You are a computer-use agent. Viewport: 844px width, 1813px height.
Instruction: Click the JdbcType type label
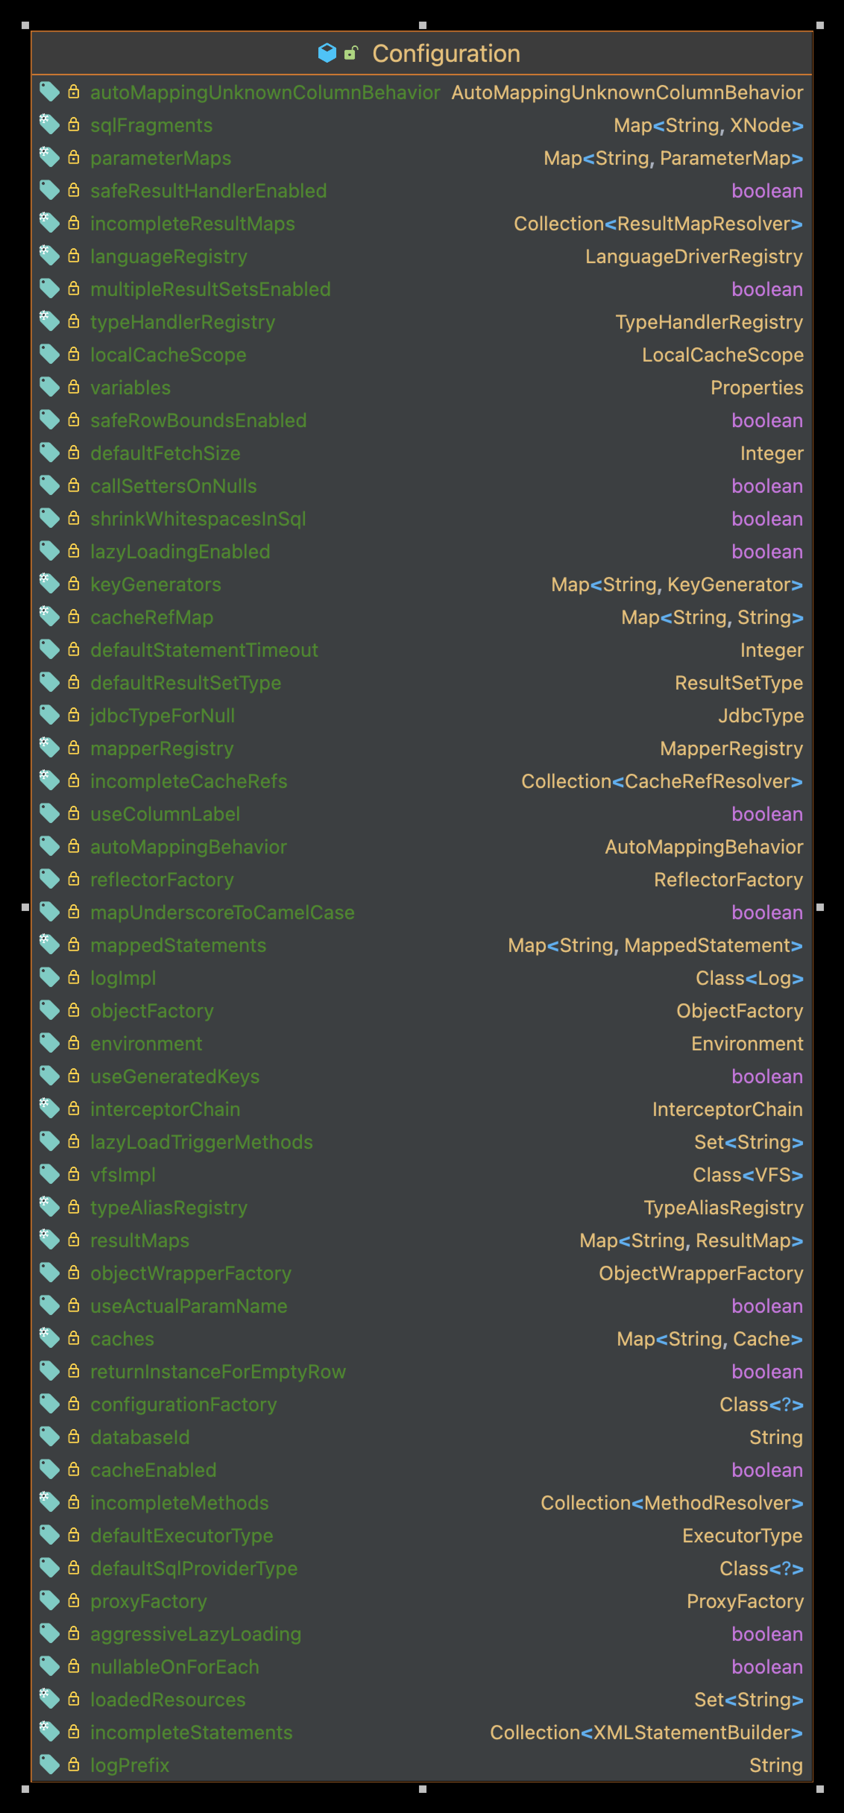click(761, 716)
